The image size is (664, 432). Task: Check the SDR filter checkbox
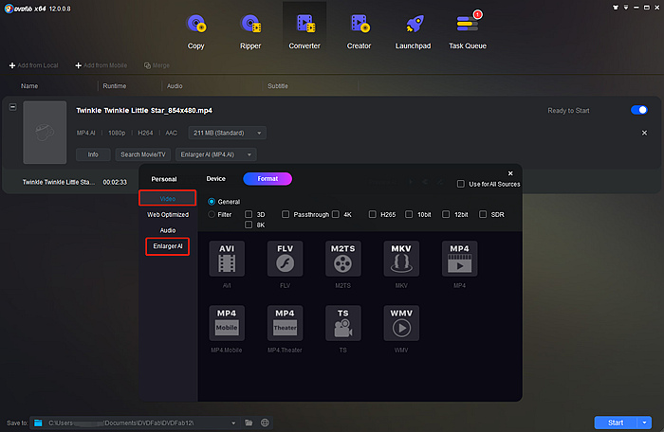coord(482,214)
